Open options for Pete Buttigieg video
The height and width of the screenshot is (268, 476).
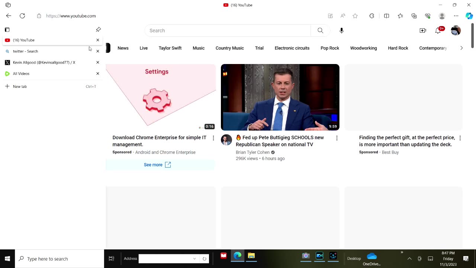click(337, 138)
